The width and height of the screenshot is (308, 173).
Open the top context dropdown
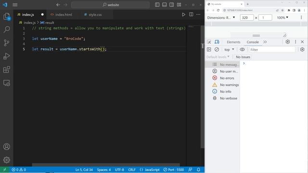click(x=229, y=49)
